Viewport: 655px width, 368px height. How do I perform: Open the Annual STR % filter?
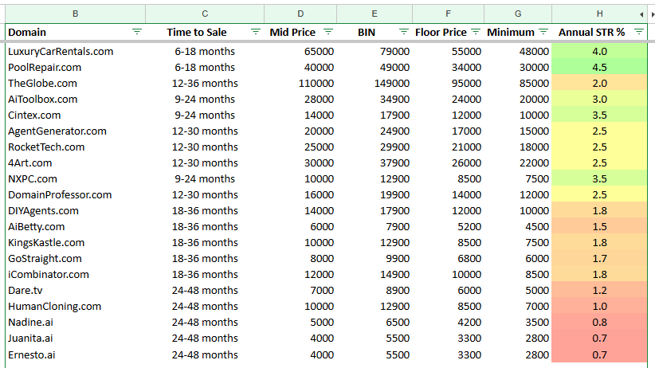point(639,32)
